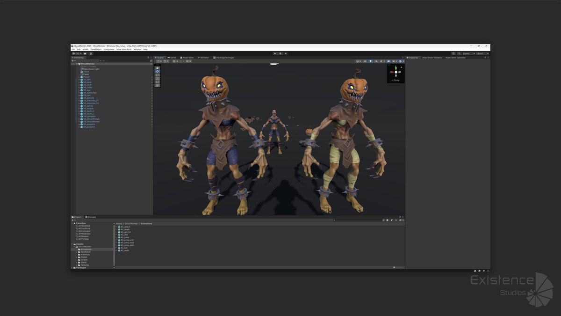
Task: Expand the BaseMesh folder in Project tree
Action: click(77, 252)
